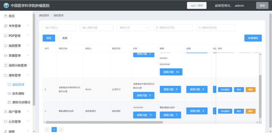Select 课程管理 submenu item
The height and width of the screenshot is (133, 272).
tap(18, 85)
